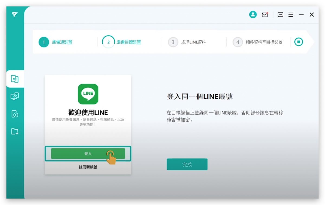The height and width of the screenshot is (205, 325).
Task: Open the mail messages icon
Action: (265, 15)
